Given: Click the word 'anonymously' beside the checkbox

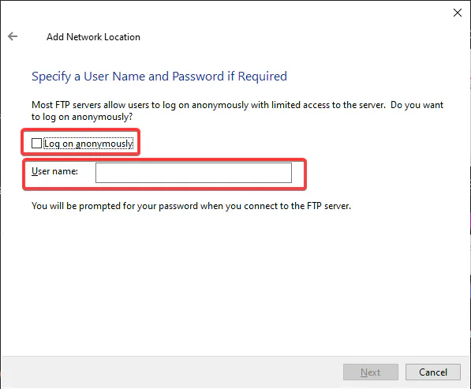Looking at the screenshot, I should 104,144.
